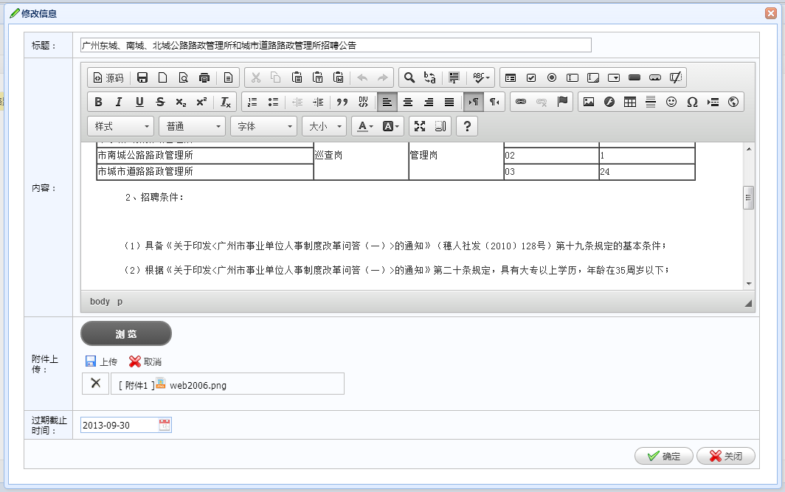Open the Find magnifier icon
The width and height of the screenshot is (785, 492).
pos(409,77)
